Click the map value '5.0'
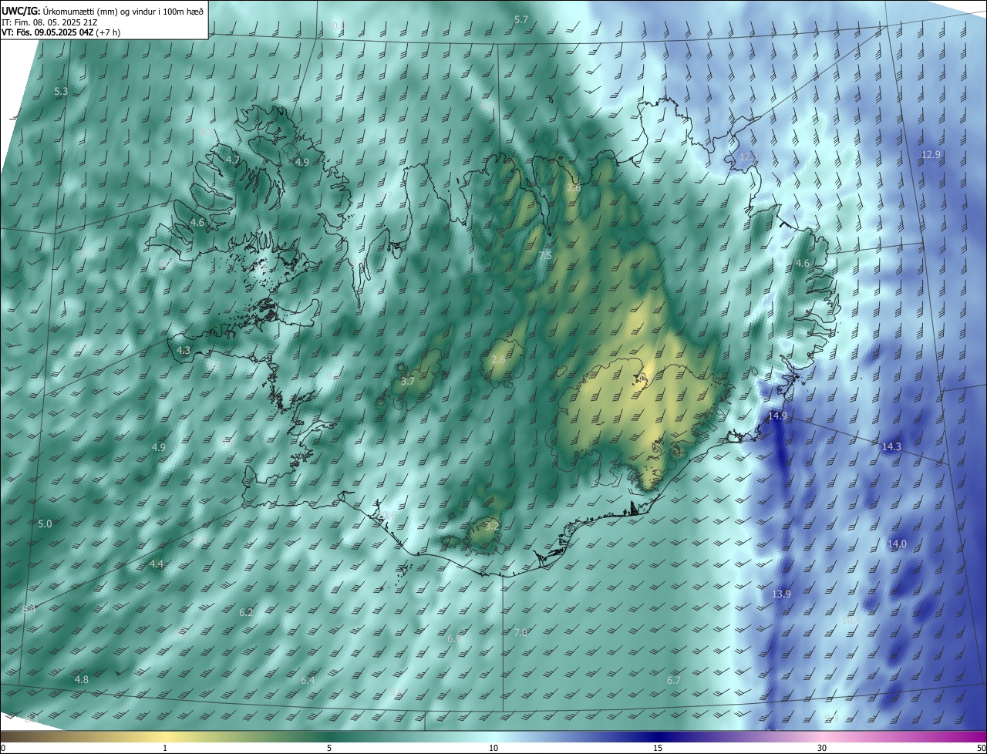 coord(45,523)
